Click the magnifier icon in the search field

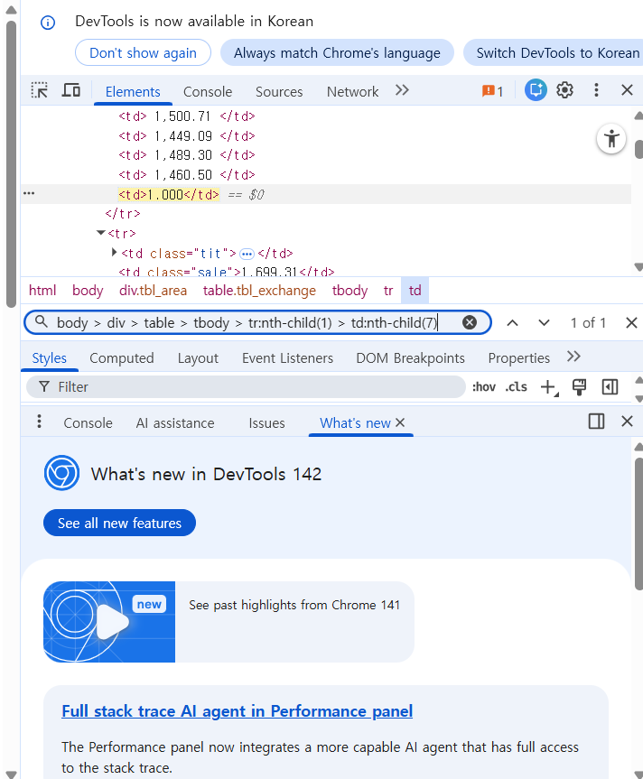[42, 322]
